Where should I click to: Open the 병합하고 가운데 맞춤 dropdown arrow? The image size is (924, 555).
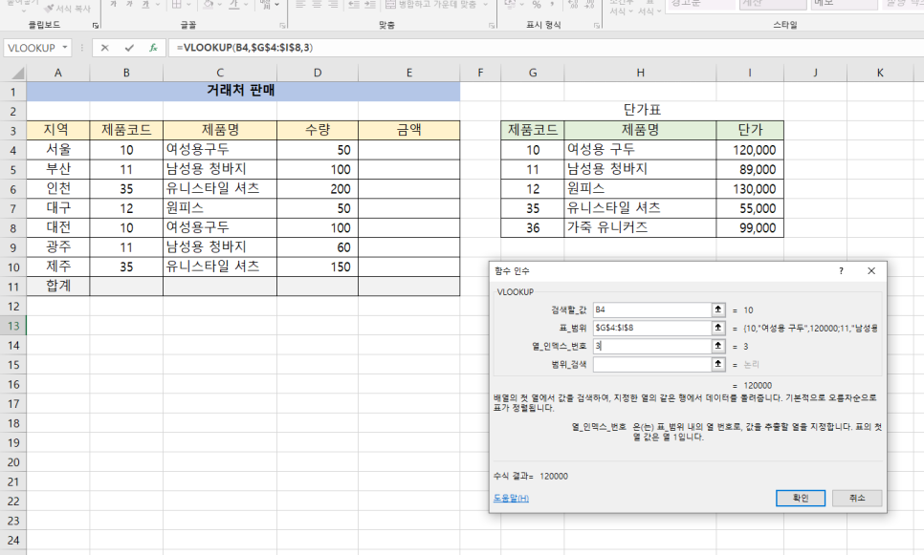[x=486, y=5]
